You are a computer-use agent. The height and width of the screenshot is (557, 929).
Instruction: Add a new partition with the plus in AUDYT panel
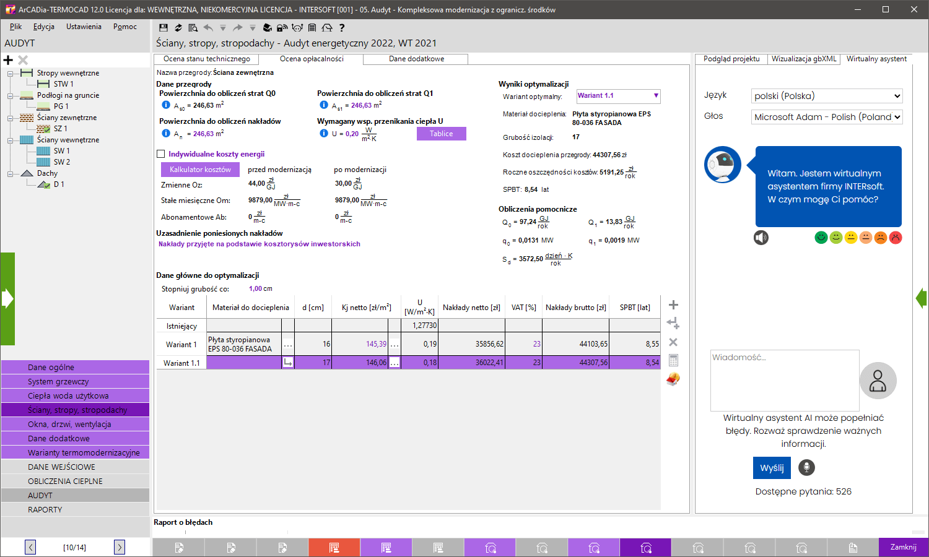[x=8, y=59]
